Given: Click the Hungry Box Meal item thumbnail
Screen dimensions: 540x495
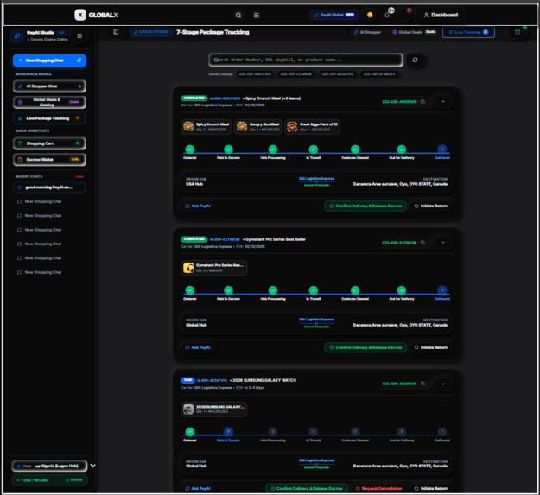Looking at the screenshot, I should (x=242, y=127).
